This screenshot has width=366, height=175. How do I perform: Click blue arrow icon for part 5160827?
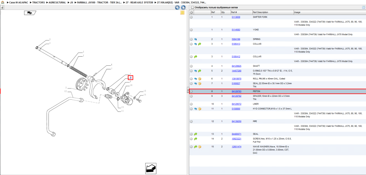tap(195, 83)
